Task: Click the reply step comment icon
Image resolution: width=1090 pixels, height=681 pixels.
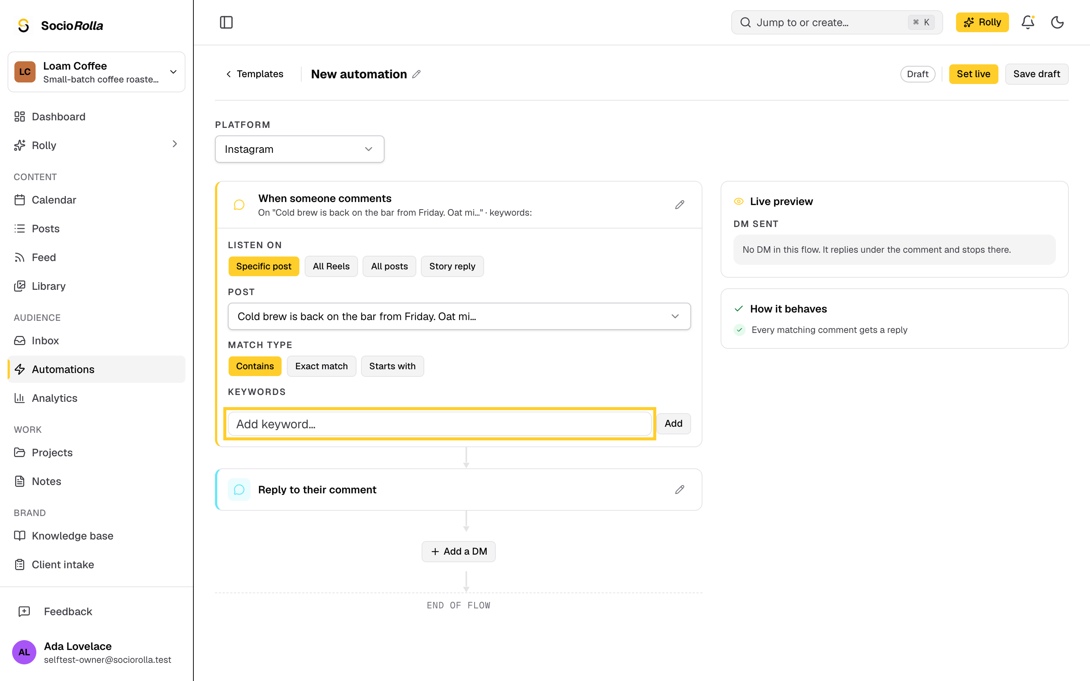Action: (239, 490)
